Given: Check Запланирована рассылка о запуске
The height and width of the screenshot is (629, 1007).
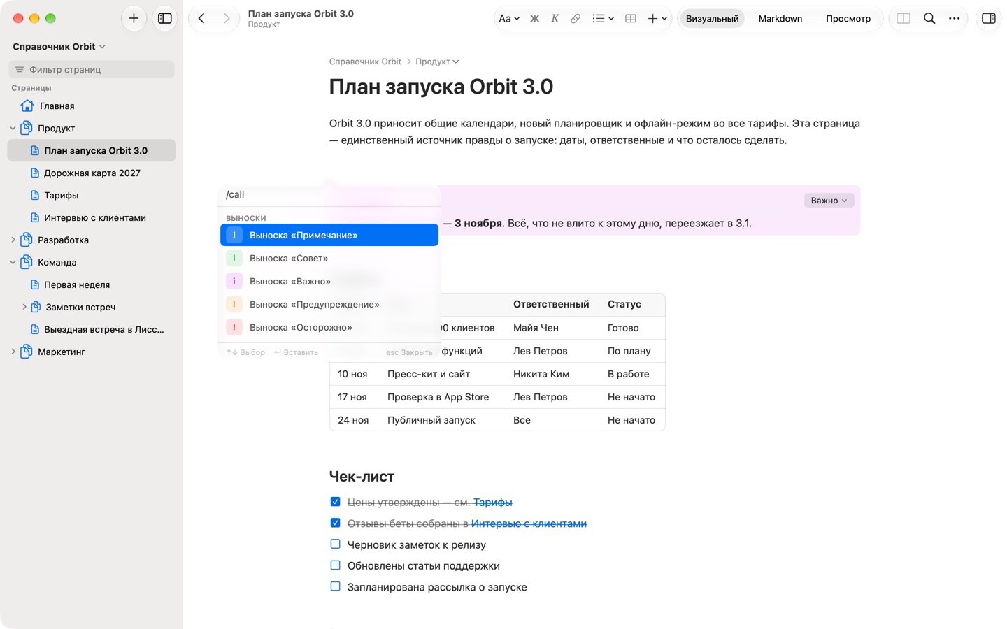Looking at the screenshot, I should 336,587.
